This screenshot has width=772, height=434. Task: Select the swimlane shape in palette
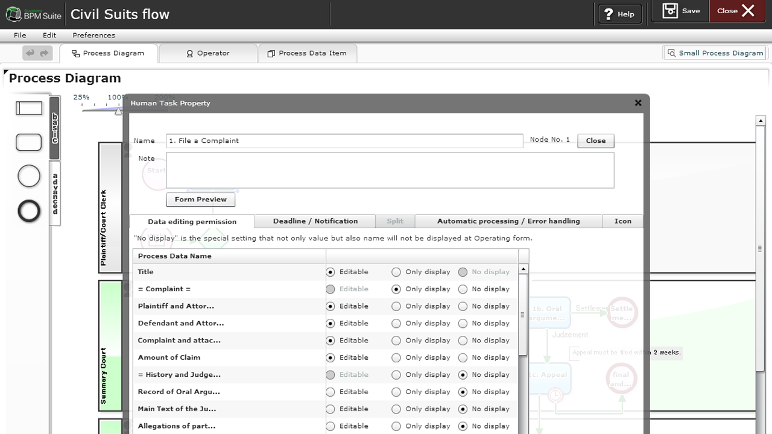(x=29, y=108)
